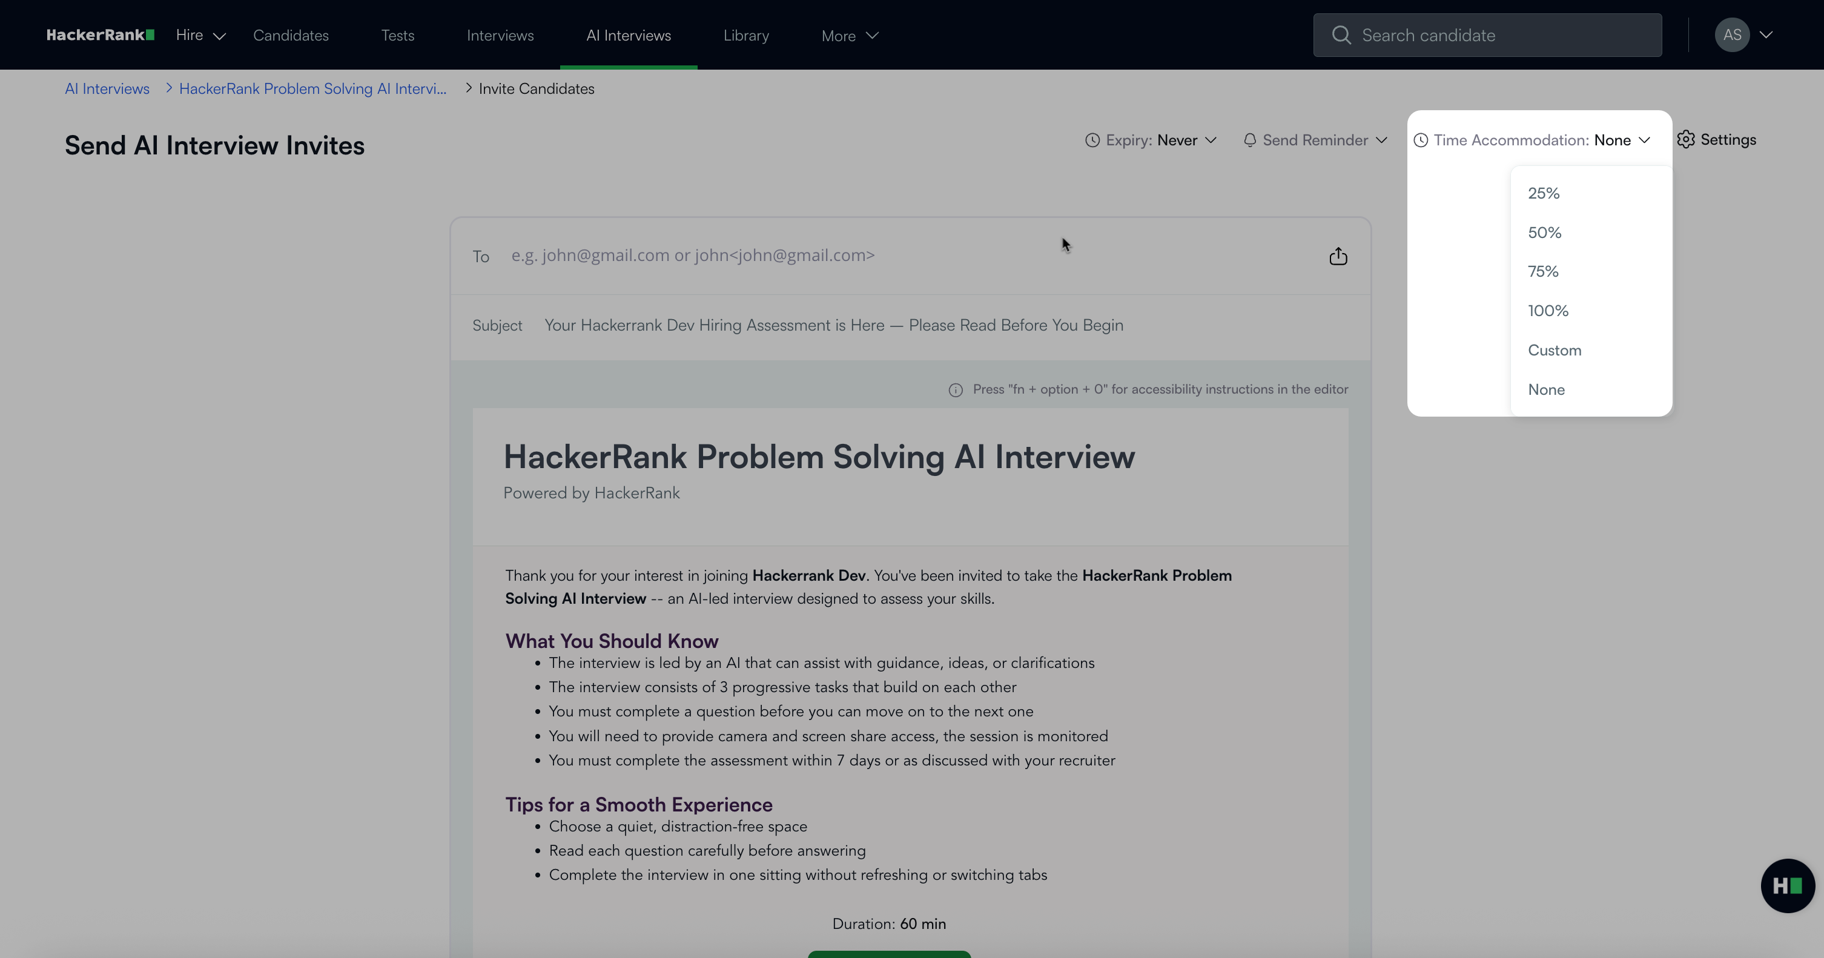Navigate to the Library tab
This screenshot has width=1824, height=958.
point(746,35)
